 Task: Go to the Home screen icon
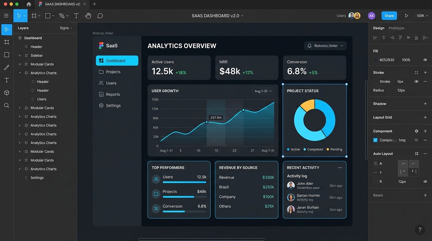point(29,4)
